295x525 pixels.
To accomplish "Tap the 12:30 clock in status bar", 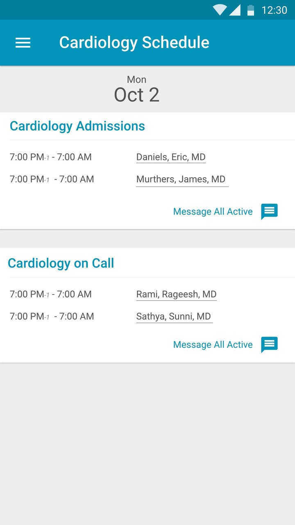I will pyautogui.click(x=274, y=10).
